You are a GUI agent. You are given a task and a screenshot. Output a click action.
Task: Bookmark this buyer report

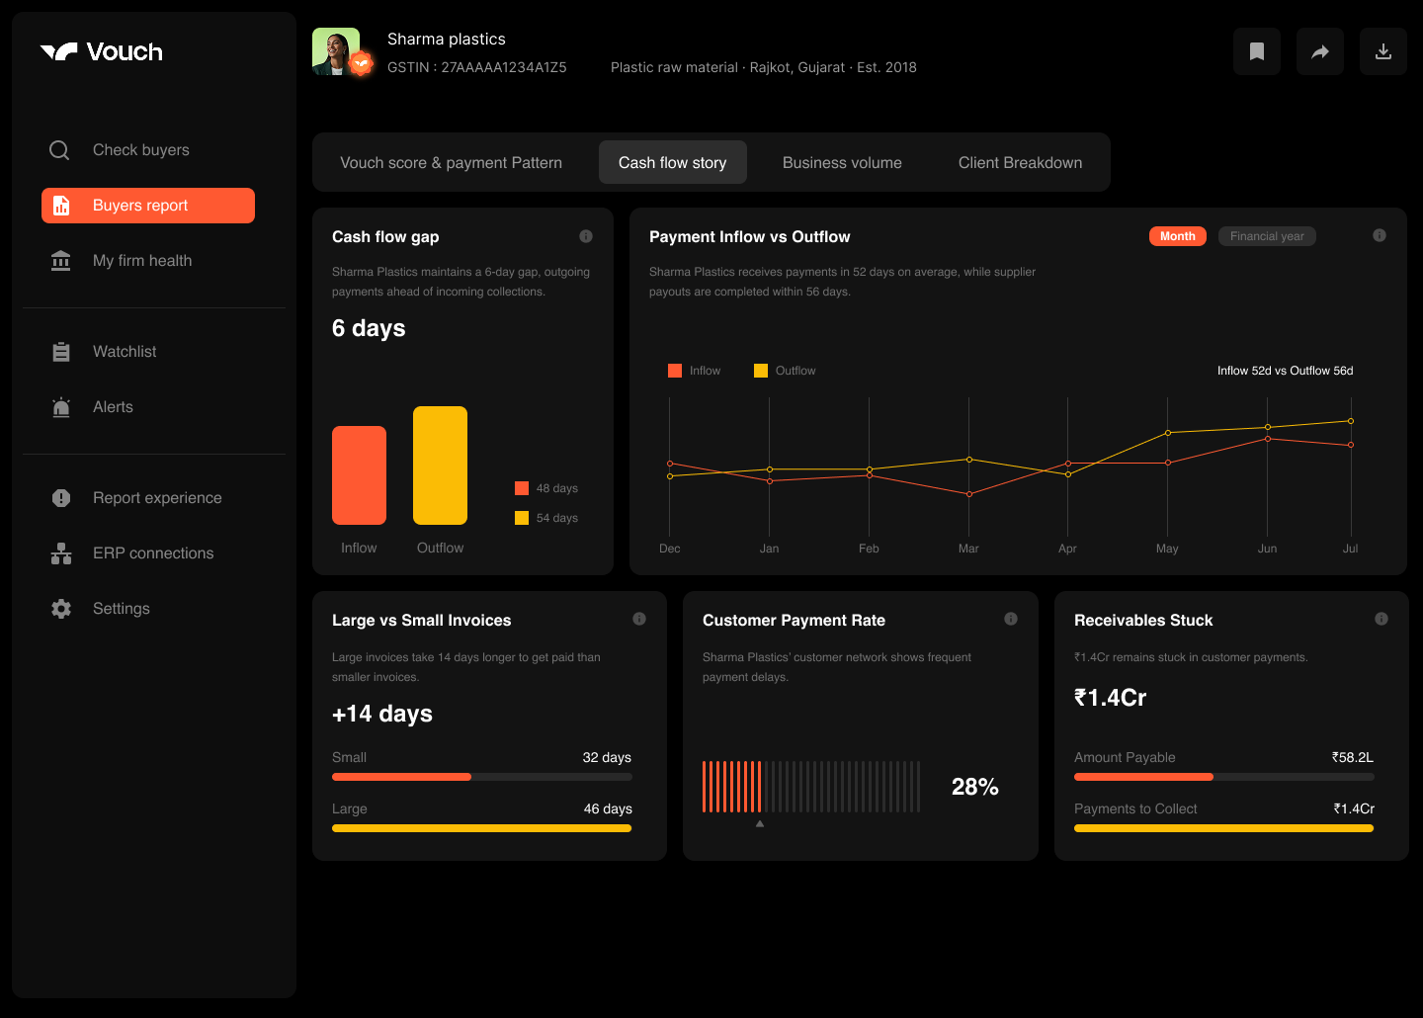pyautogui.click(x=1257, y=51)
